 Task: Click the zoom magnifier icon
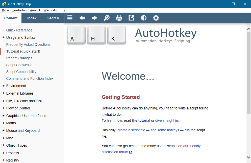click(x=107, y=18)
